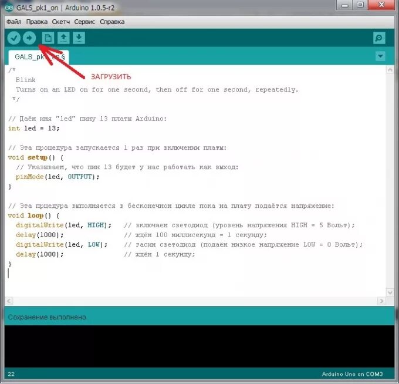Image resolution: width=399 pixels, height=384 pixels.
Task: Click the black console output area
Action: tap(199, 346)
